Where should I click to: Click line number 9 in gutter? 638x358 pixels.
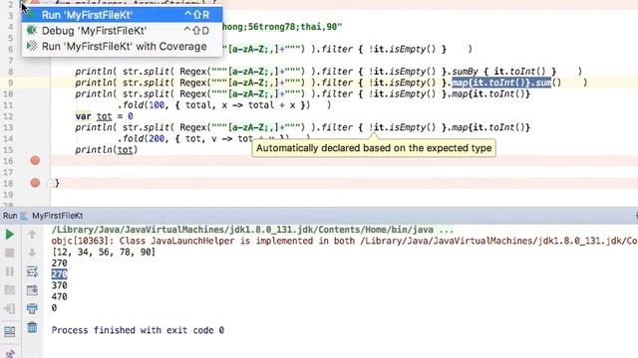11,83
